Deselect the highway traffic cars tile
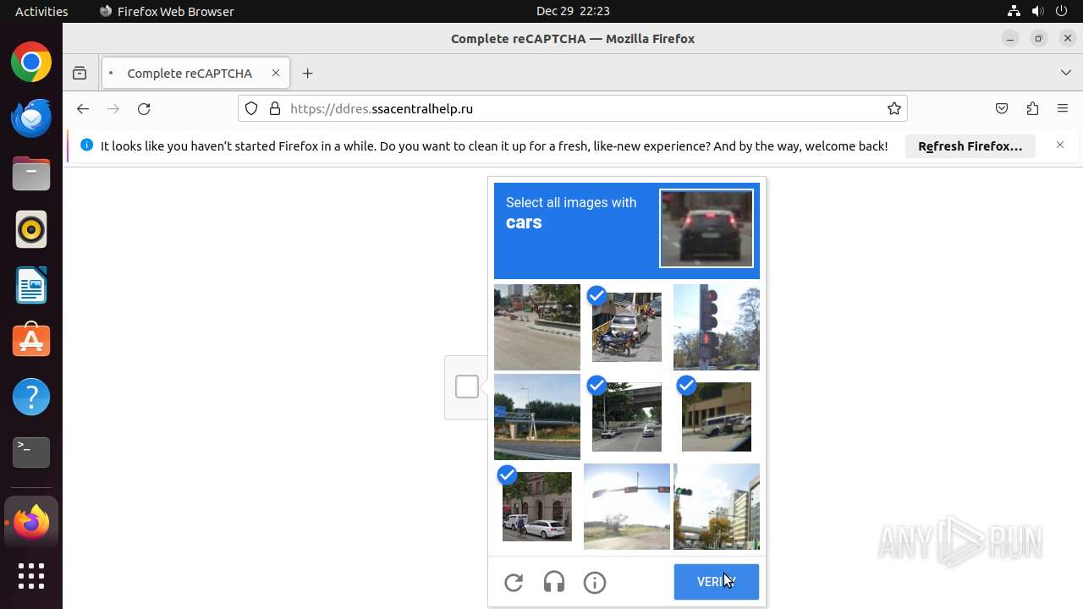Screen dimensions: 1083x609 coord(627,417)
